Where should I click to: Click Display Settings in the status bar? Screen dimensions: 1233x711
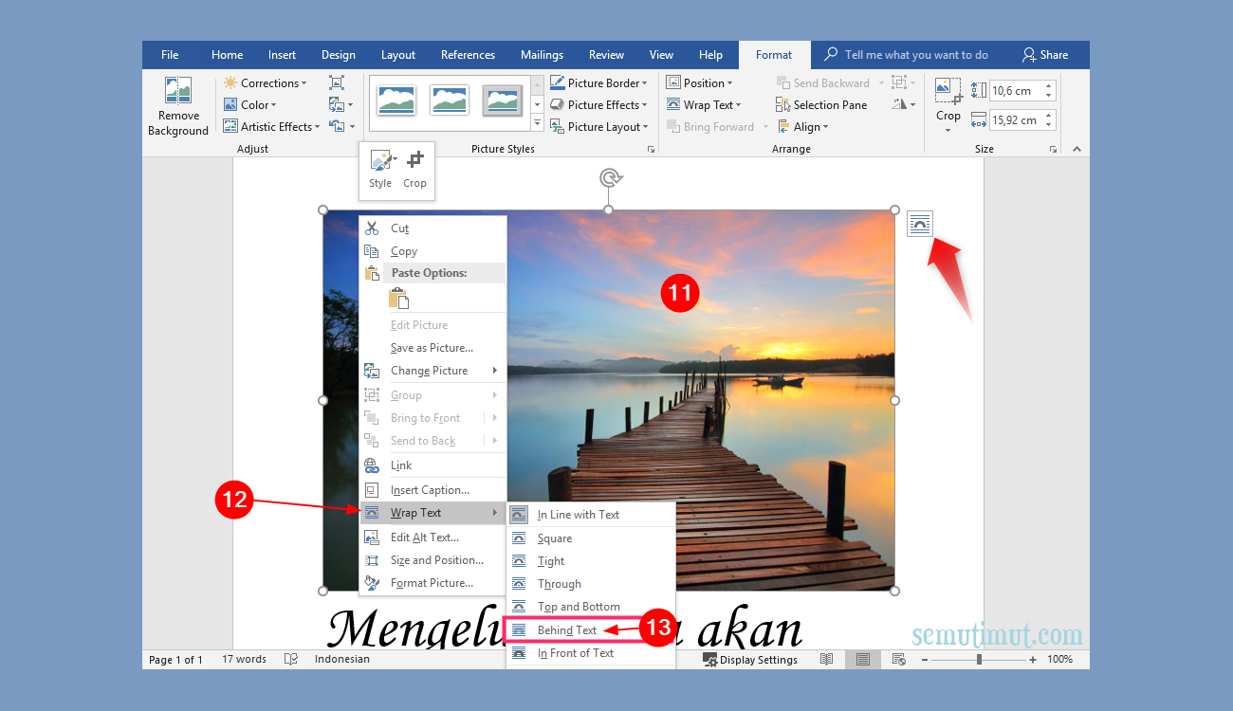coord(750,660)
